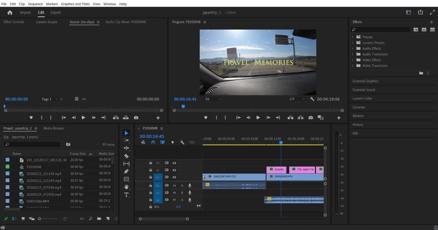The width and height of the screenshot is (438, 230).
Task: Open the Fit zoom level dropdown
Action: (x=213, y=99)
